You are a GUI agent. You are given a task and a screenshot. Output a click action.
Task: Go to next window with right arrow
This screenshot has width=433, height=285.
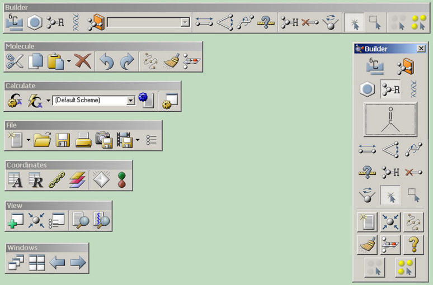click(x=78, y=263)
